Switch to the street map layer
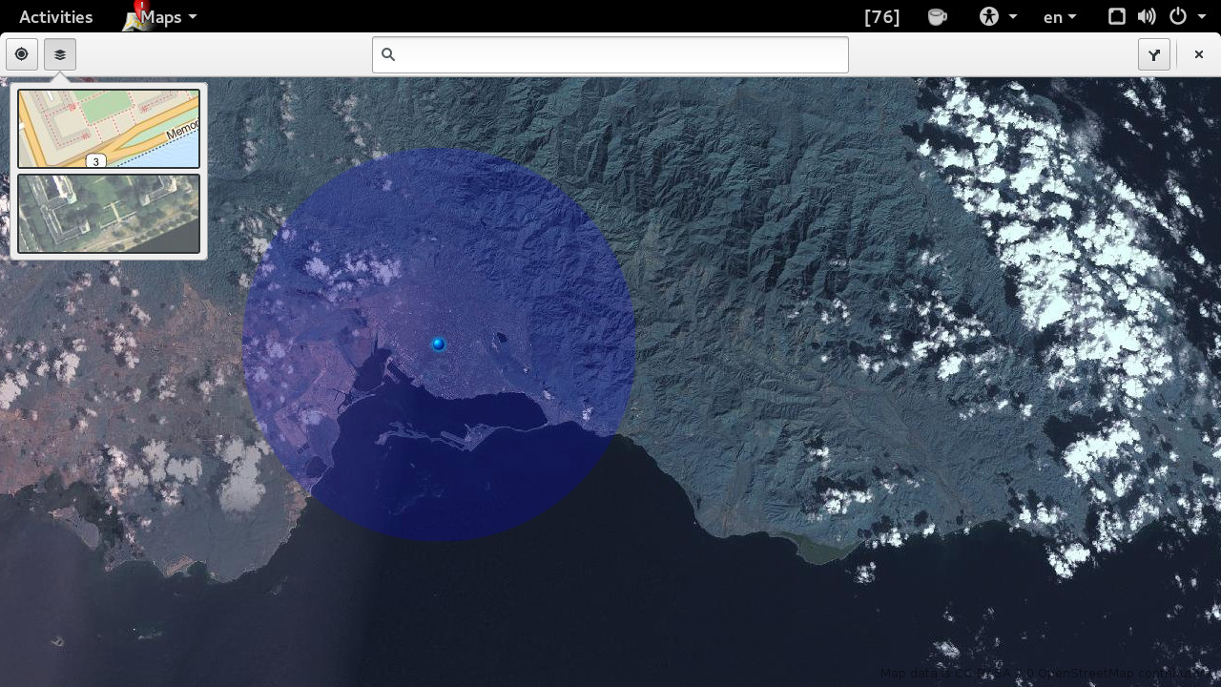 point(108,128)
